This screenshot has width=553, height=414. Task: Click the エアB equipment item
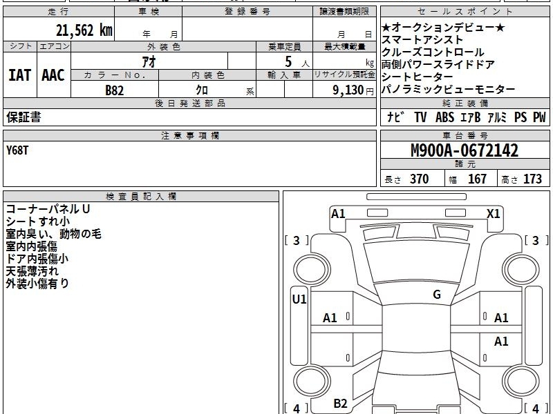pyautogui.click(x=471, y=117)
